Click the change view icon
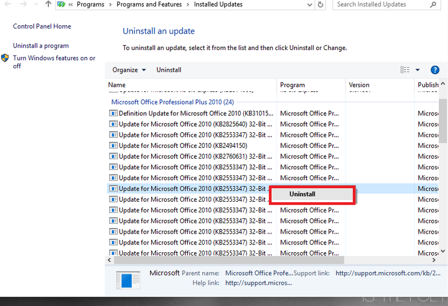Viewport: 448px width, 306px height. 405,70
